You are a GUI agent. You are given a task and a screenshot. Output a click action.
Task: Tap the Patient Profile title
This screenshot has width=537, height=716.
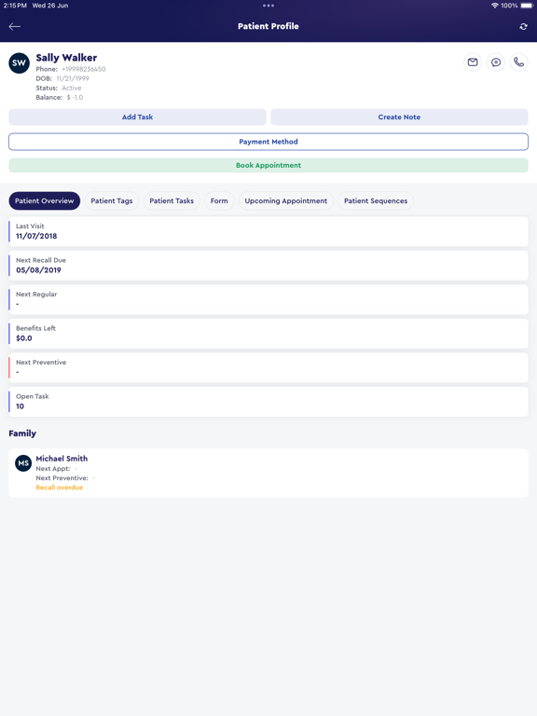point(268,26)
